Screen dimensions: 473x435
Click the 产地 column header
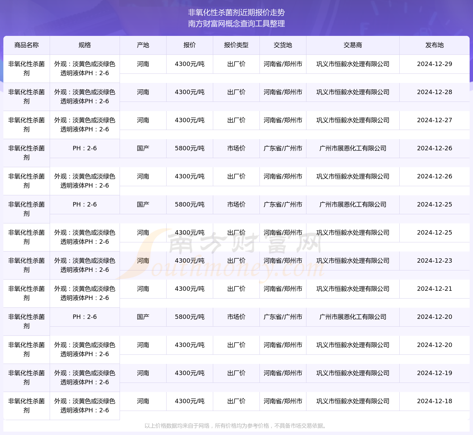(x=143, y=45)
